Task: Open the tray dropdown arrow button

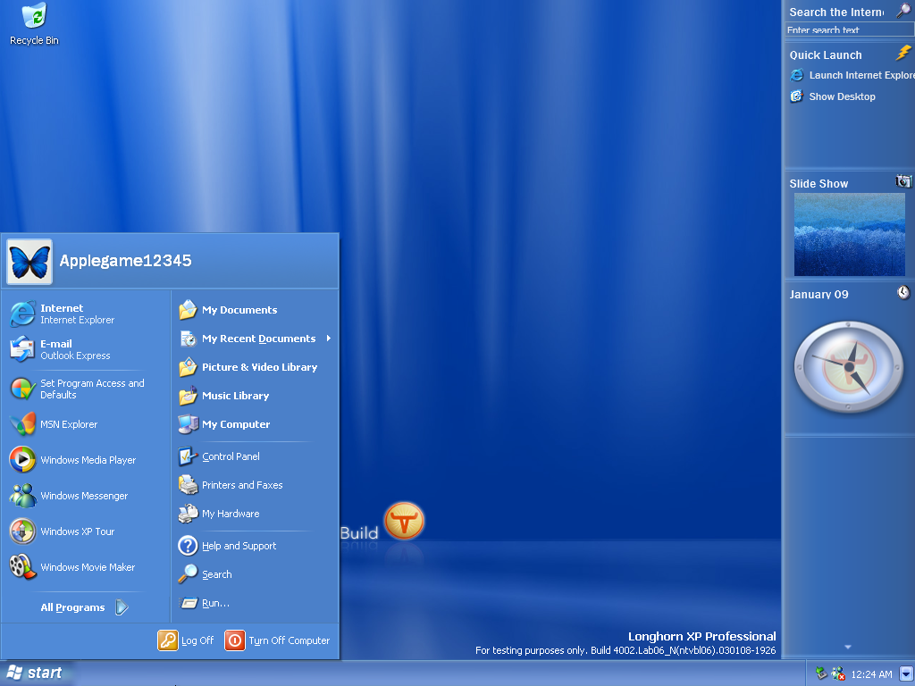Action: 906,673
